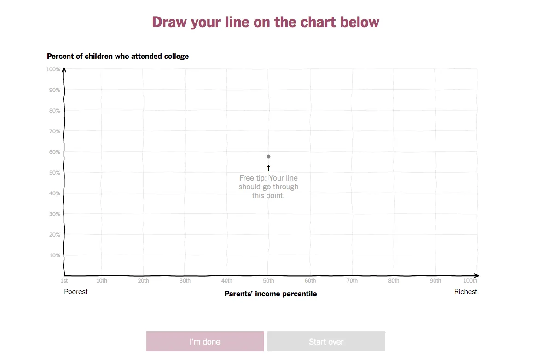The width and height of the screenshot is (545, 357).
Task: Click the upward arrow below the tip point
Action: click(268, 168)
